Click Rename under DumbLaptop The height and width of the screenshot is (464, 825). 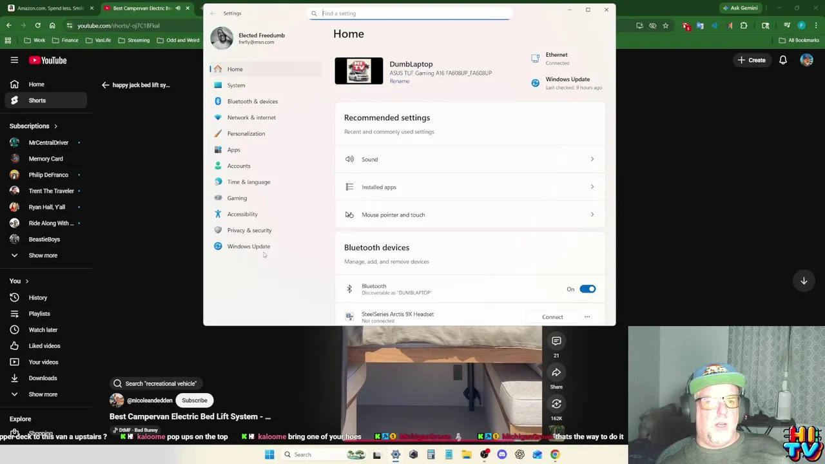click(399, 81)
